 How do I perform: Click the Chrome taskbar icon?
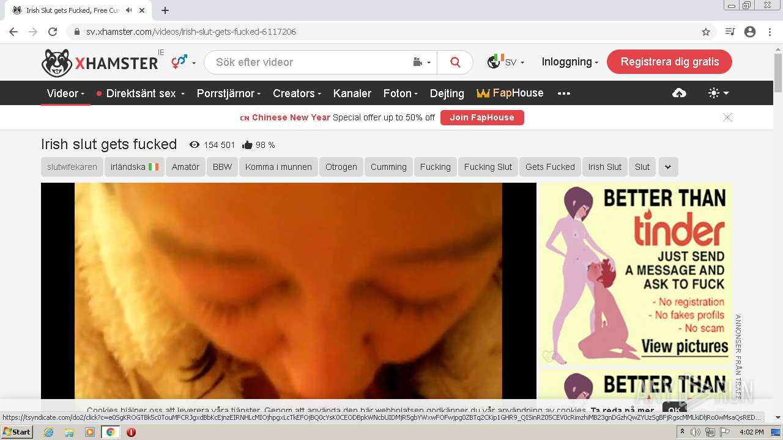pyautogui.click(x=110, y=432)
